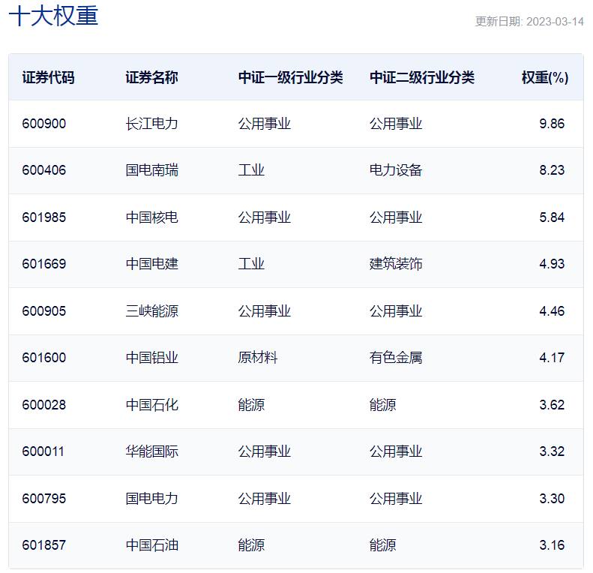Image resolution: width=593 pixels, height=573 pixels.
Task: Click 华能国际 security name
Action: click(x=151, y=451)
